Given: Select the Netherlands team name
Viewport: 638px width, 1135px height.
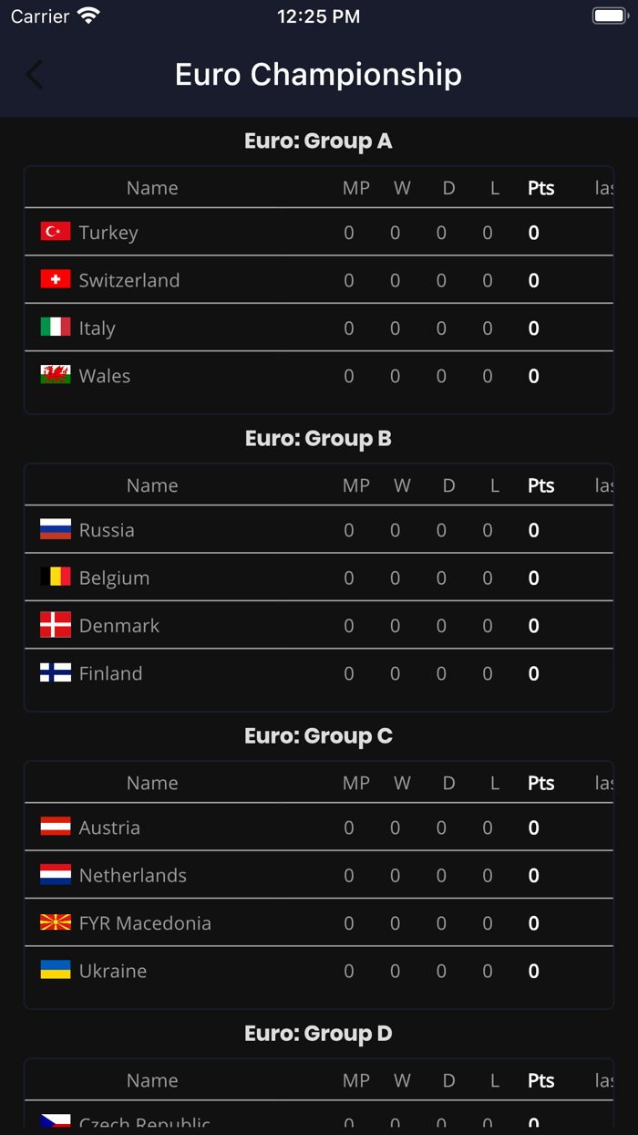Looking at the screenshot, I should (133, 875).
